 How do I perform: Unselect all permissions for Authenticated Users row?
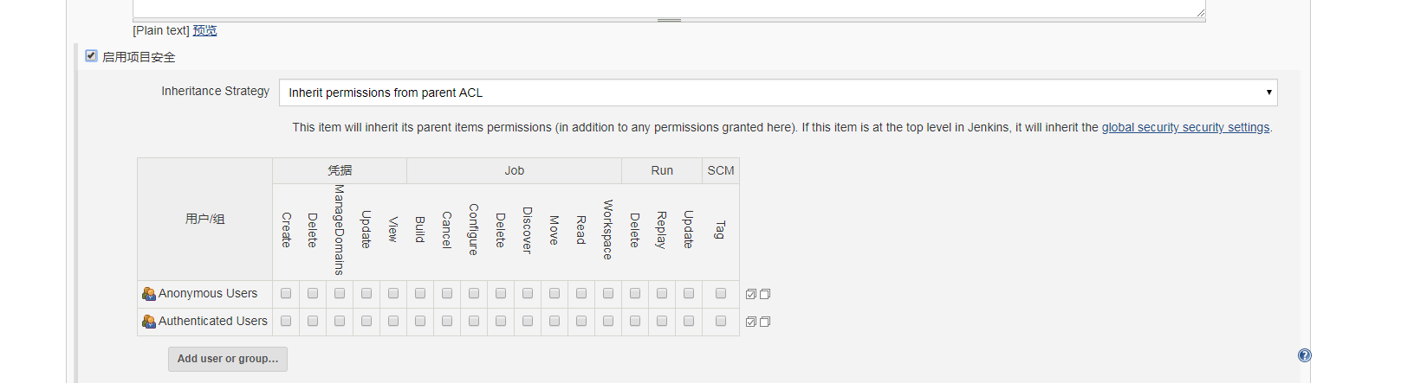click(765, 322)
